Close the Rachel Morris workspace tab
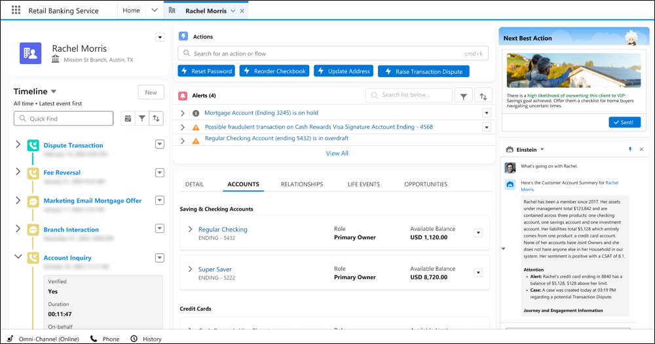Viewport: 655px width, 344px height. point(242,11)
